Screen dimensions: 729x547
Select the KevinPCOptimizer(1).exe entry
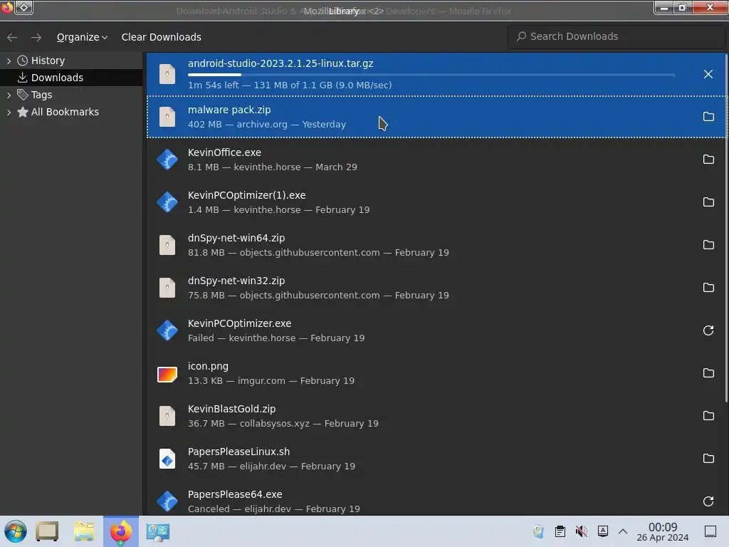tap(436, 202)
